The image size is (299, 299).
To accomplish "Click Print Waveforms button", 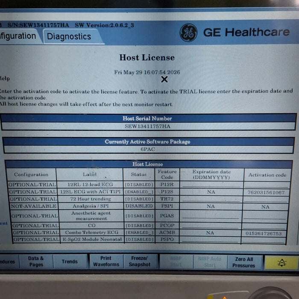I will coord(106,261).
